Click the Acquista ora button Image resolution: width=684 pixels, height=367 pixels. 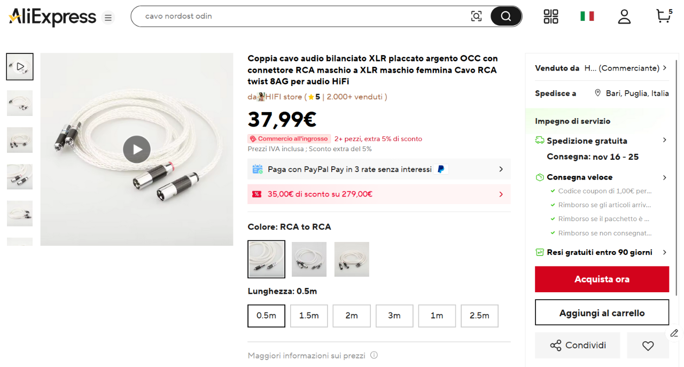coord(602,279)
